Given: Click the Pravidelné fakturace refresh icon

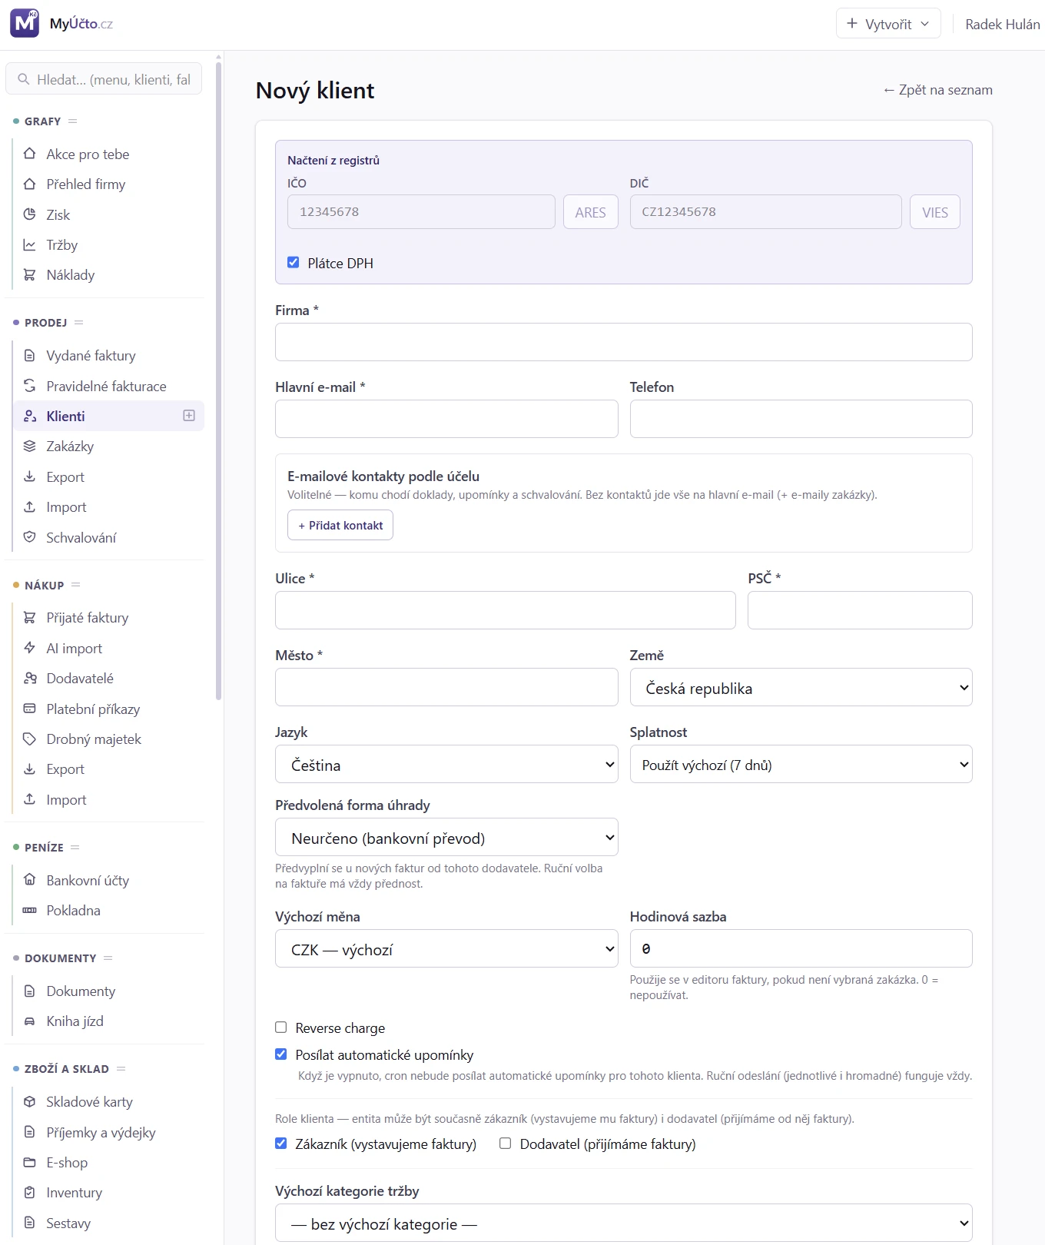Looking at the screenshot, I should pyautogui.click(x=30, y=386).
